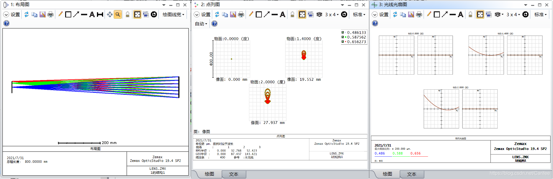
Task: Copy the 布局图 window contents
Action: pyautogui.click(x=35, y=14)
